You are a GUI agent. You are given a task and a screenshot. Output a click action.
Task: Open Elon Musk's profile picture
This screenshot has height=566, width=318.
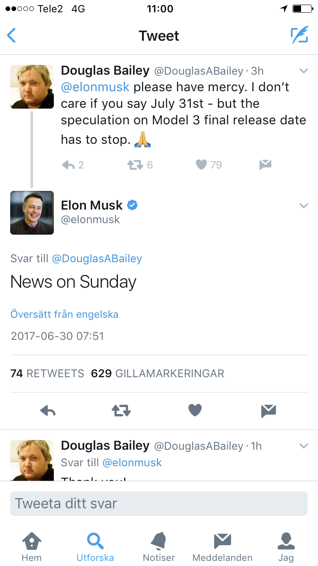point(32,213)
